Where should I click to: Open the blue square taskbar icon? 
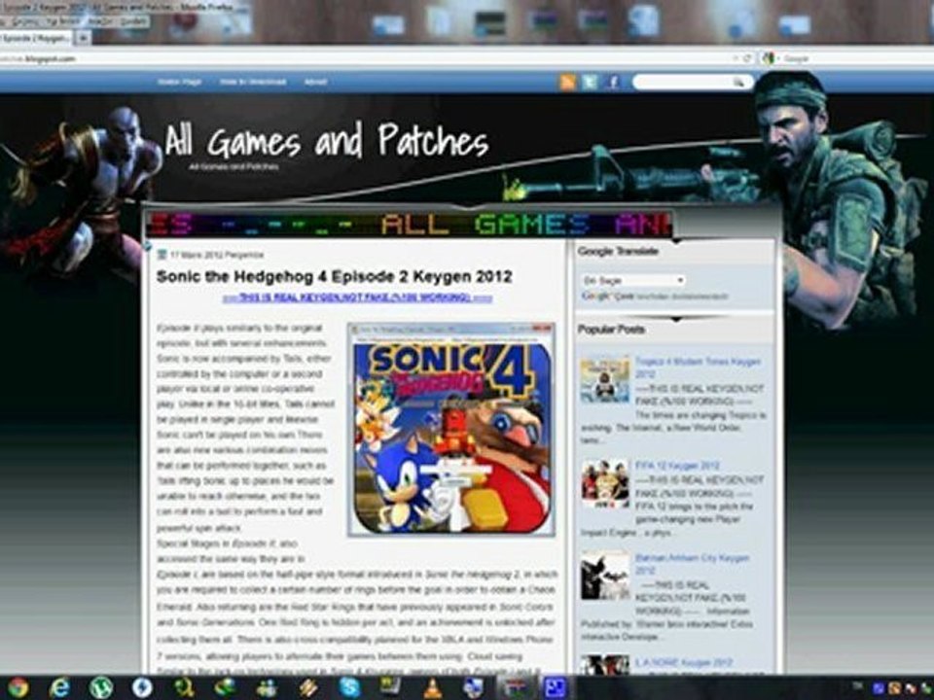pyautogui.click(x=556, y=687)
